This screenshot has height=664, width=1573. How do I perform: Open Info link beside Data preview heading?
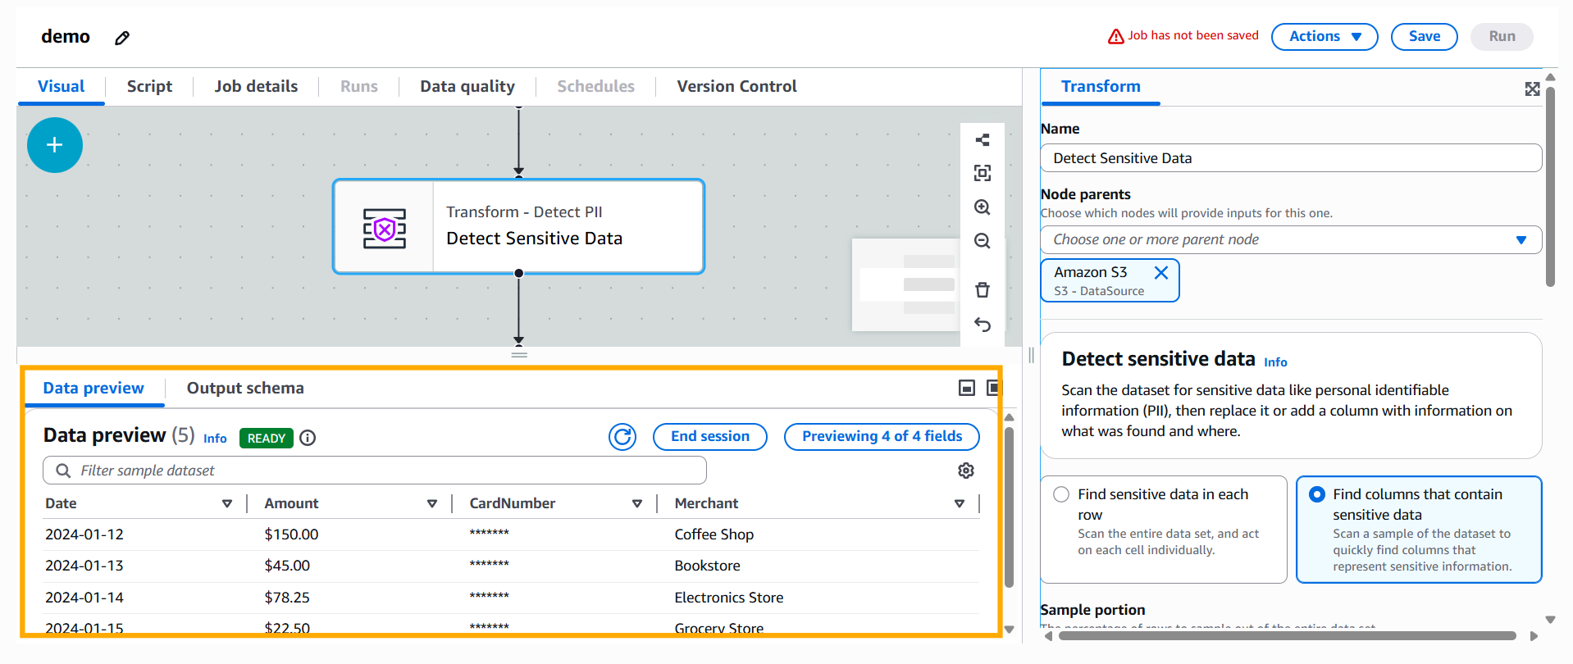[x=215, y=439]
